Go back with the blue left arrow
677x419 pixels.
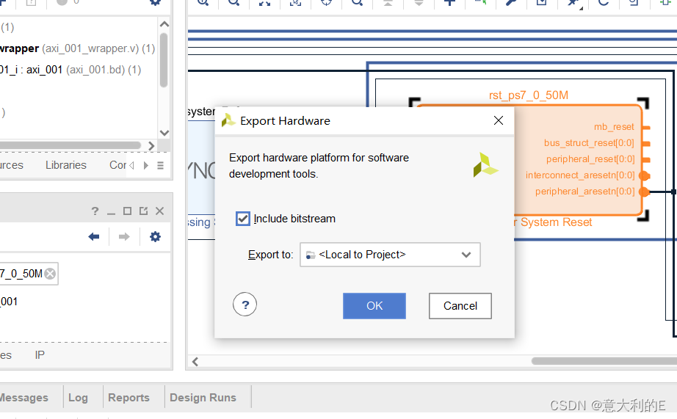(x=94, y=236)
